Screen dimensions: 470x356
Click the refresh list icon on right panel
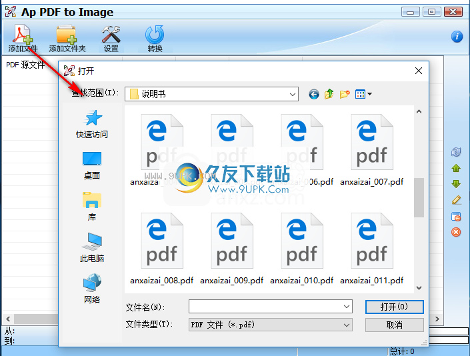click(456, 152)
